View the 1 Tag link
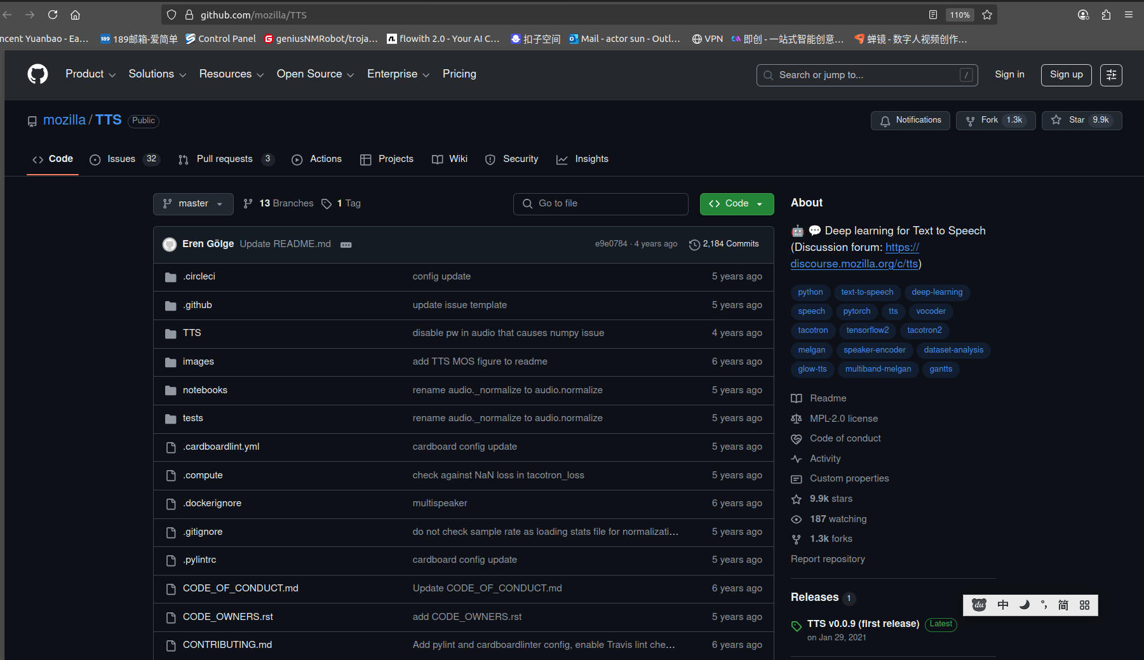 tap(342, 204)
